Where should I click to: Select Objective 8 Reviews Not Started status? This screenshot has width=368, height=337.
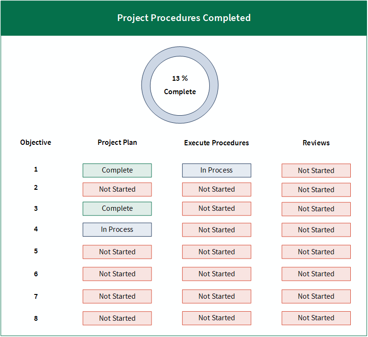point(316,318)
